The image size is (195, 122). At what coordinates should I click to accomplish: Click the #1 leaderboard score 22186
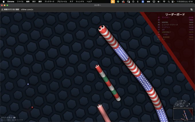click(191, 18)
